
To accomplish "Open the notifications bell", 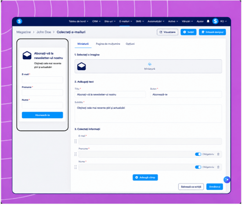I will click(208, 21).
